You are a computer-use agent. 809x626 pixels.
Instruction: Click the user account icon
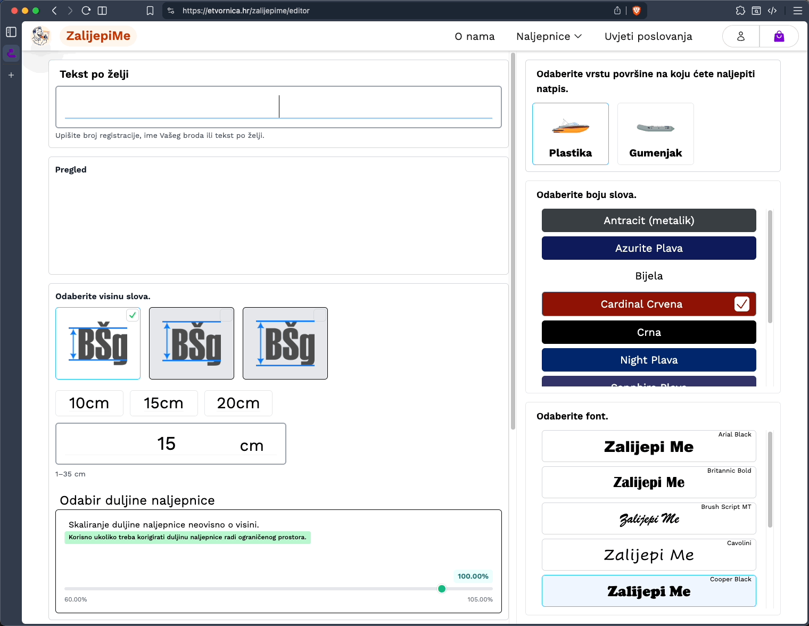tap(740, 36)
